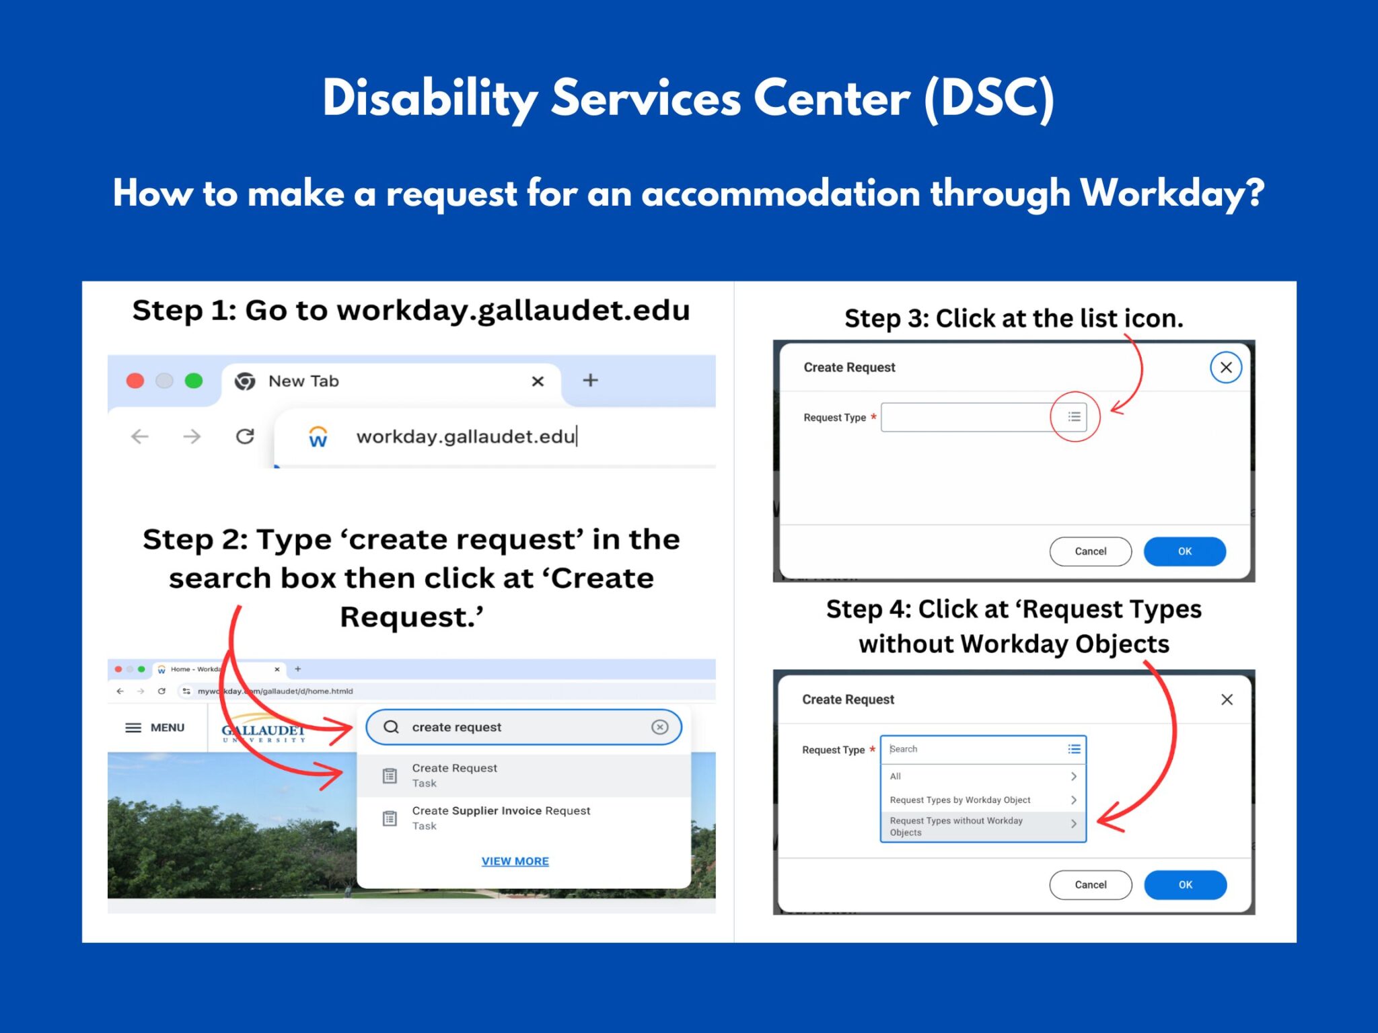Screen dimensions: 1378x1033
Task: Click the VIEW MORE link
Action: pos(515,861)
